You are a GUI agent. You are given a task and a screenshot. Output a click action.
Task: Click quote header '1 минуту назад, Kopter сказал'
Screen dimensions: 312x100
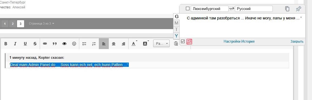(x=37, y=58)
